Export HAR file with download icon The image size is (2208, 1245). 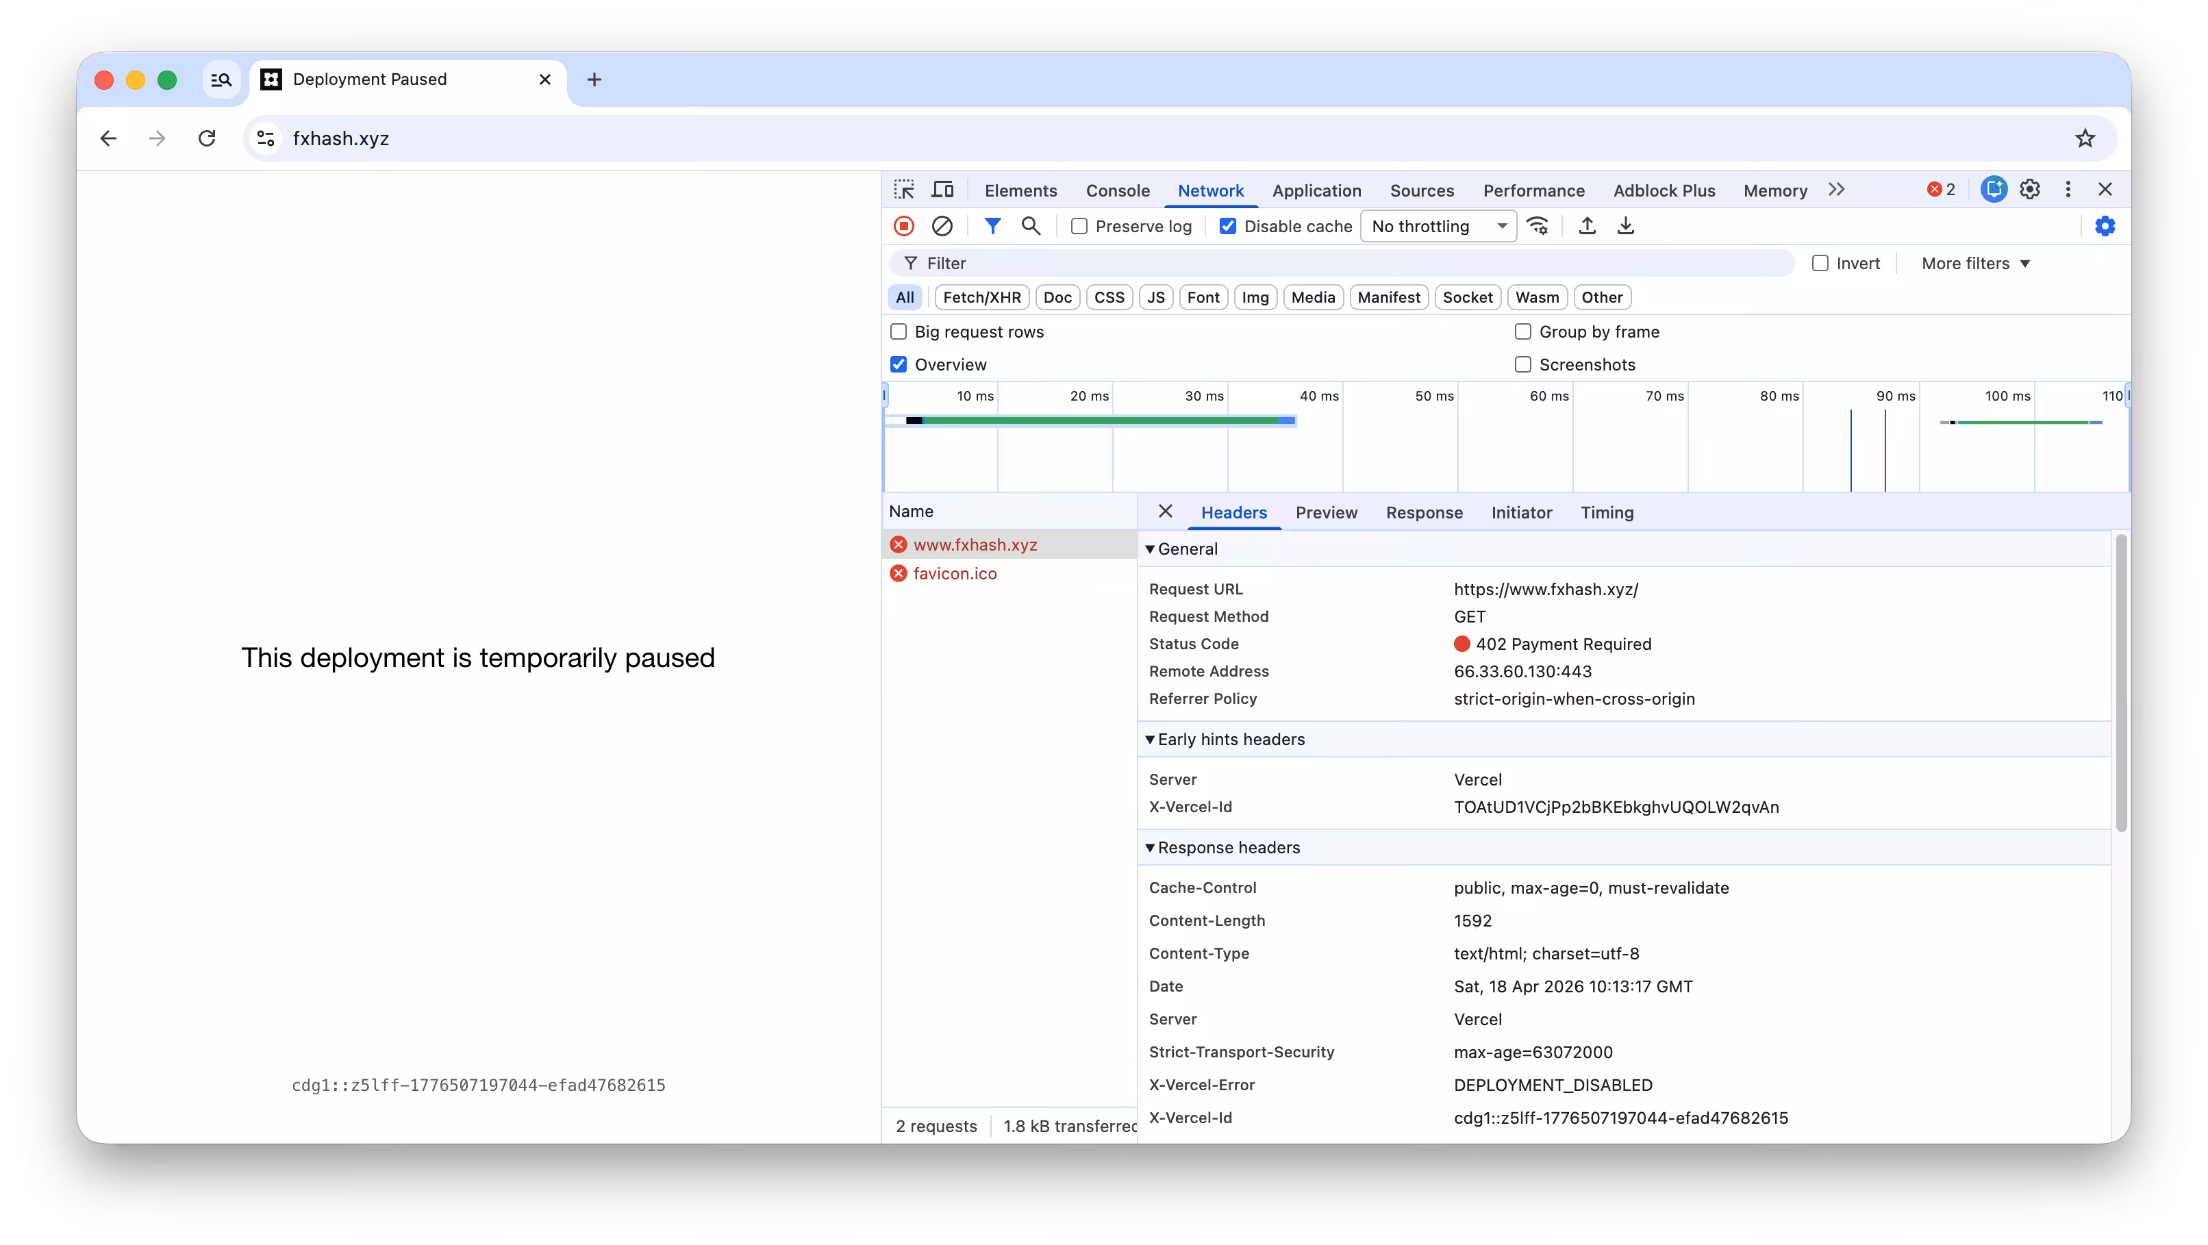pos(1625,226)
